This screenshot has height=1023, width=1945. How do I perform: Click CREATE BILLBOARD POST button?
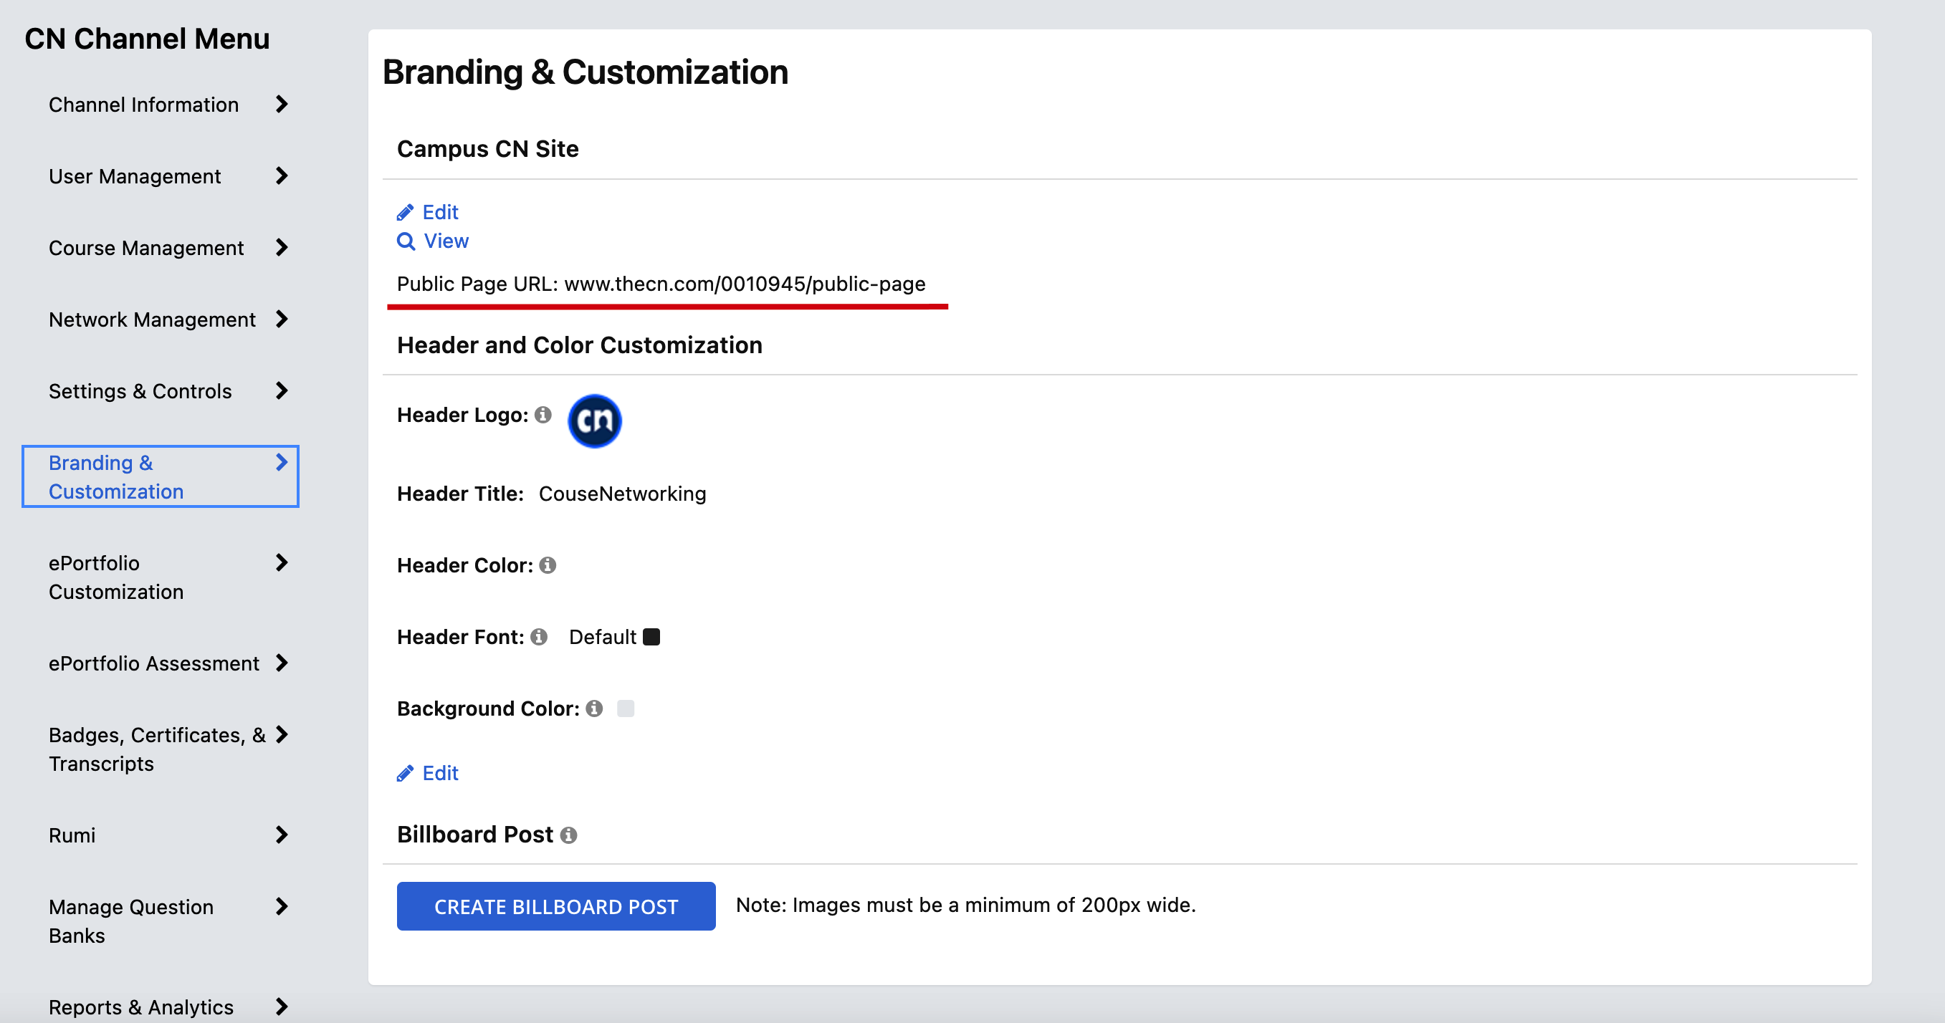coord(556,907)
